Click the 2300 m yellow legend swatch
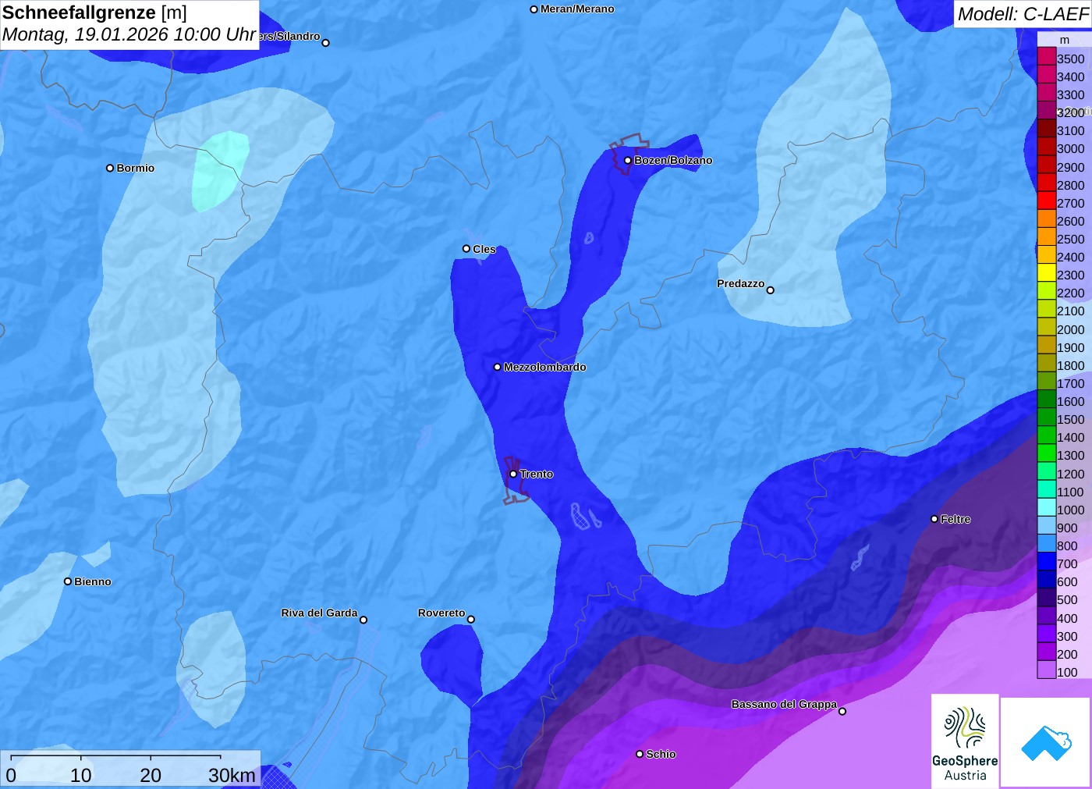The height and width of the screenshot is (789, 1092). coord(1047,272)
